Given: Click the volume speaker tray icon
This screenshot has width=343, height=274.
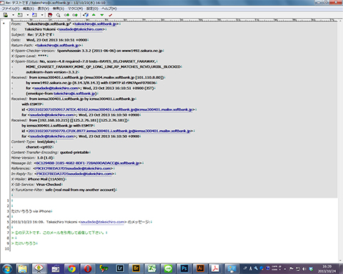Looking at the screenshot, I should pos(304,269).
